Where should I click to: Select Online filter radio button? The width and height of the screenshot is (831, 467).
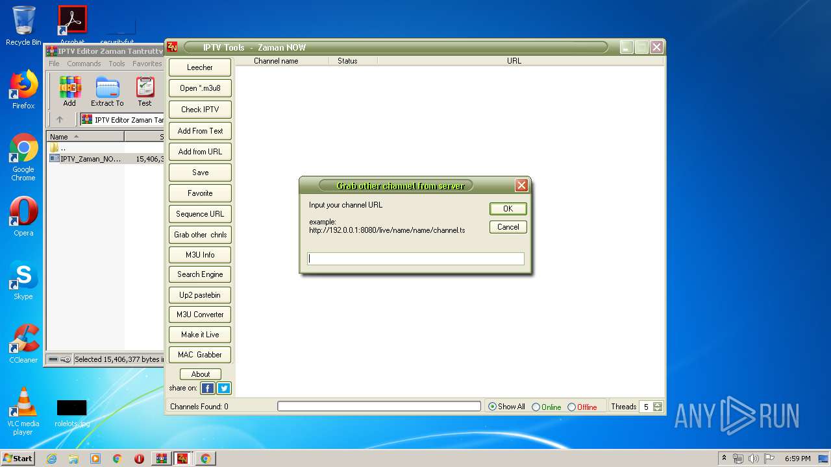[536, 407]
